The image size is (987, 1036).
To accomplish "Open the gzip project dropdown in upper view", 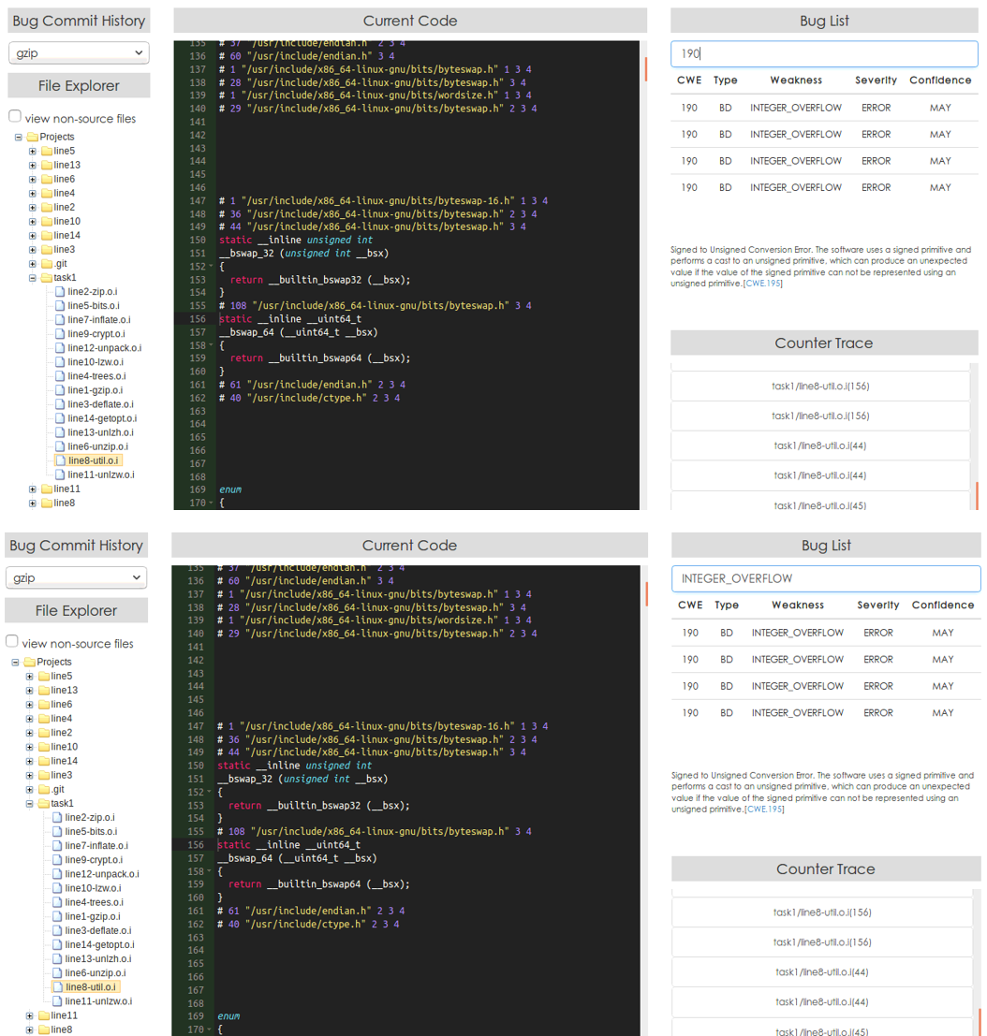I will pos(79,52).
